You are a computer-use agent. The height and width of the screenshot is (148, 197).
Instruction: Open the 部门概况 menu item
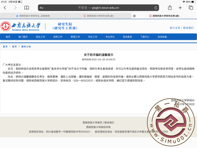point(23,37)
